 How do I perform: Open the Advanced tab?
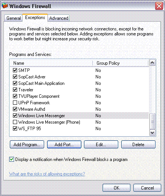click(59, 18)
